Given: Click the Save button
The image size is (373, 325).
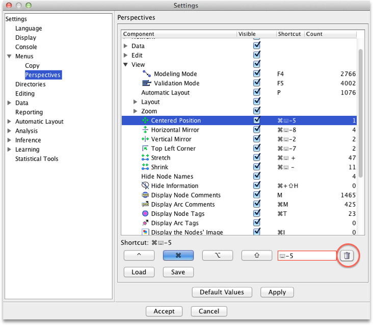Looking at the screenshot, I should point(178,272).
